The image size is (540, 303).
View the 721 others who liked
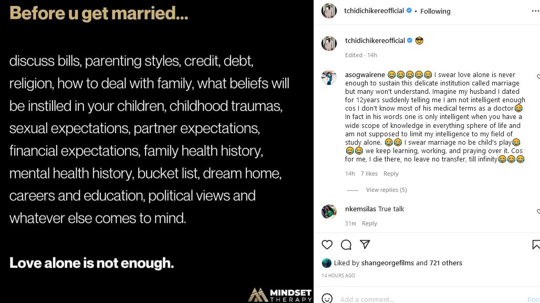(x=446, y=263)
